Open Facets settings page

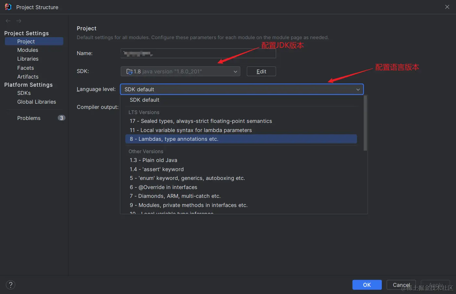(26, 68)
